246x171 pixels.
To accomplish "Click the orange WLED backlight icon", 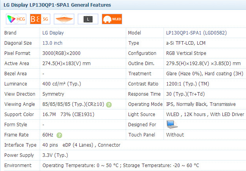I will pos(112,19).
